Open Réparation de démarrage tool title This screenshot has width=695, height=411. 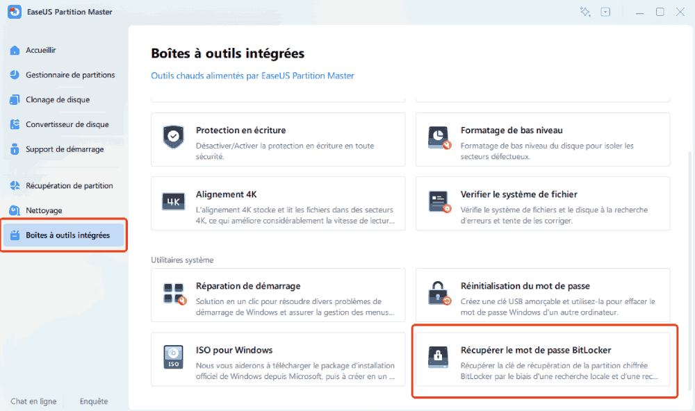tap(248, 286)
